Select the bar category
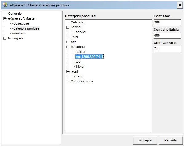 (73, 42)
